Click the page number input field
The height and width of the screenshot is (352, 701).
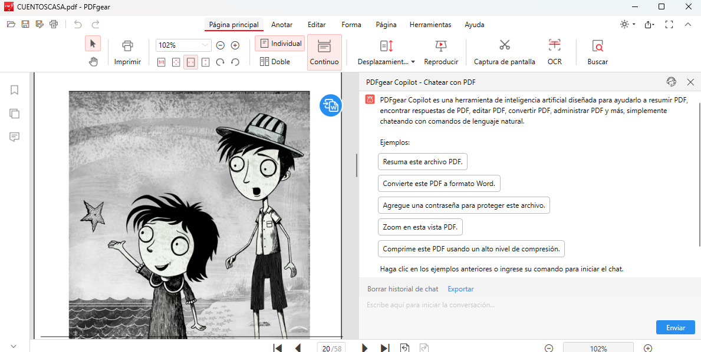[326, 348]
